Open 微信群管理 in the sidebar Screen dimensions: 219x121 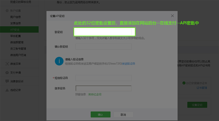coord(17,42)
